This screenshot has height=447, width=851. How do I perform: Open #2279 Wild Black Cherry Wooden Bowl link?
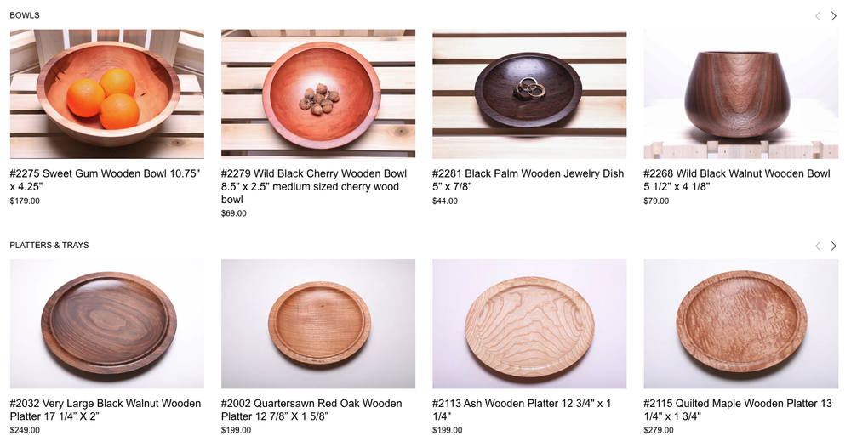pos(314,186)
